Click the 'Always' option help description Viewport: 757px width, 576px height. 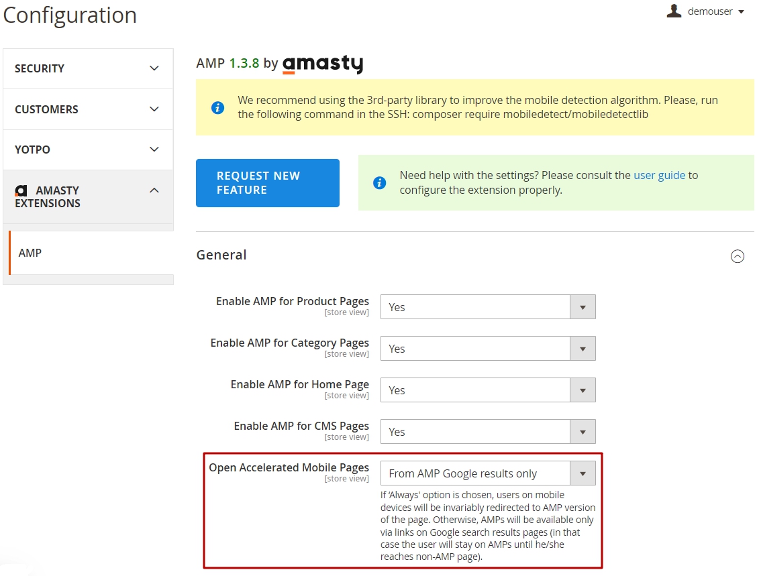tap(488, 525)
